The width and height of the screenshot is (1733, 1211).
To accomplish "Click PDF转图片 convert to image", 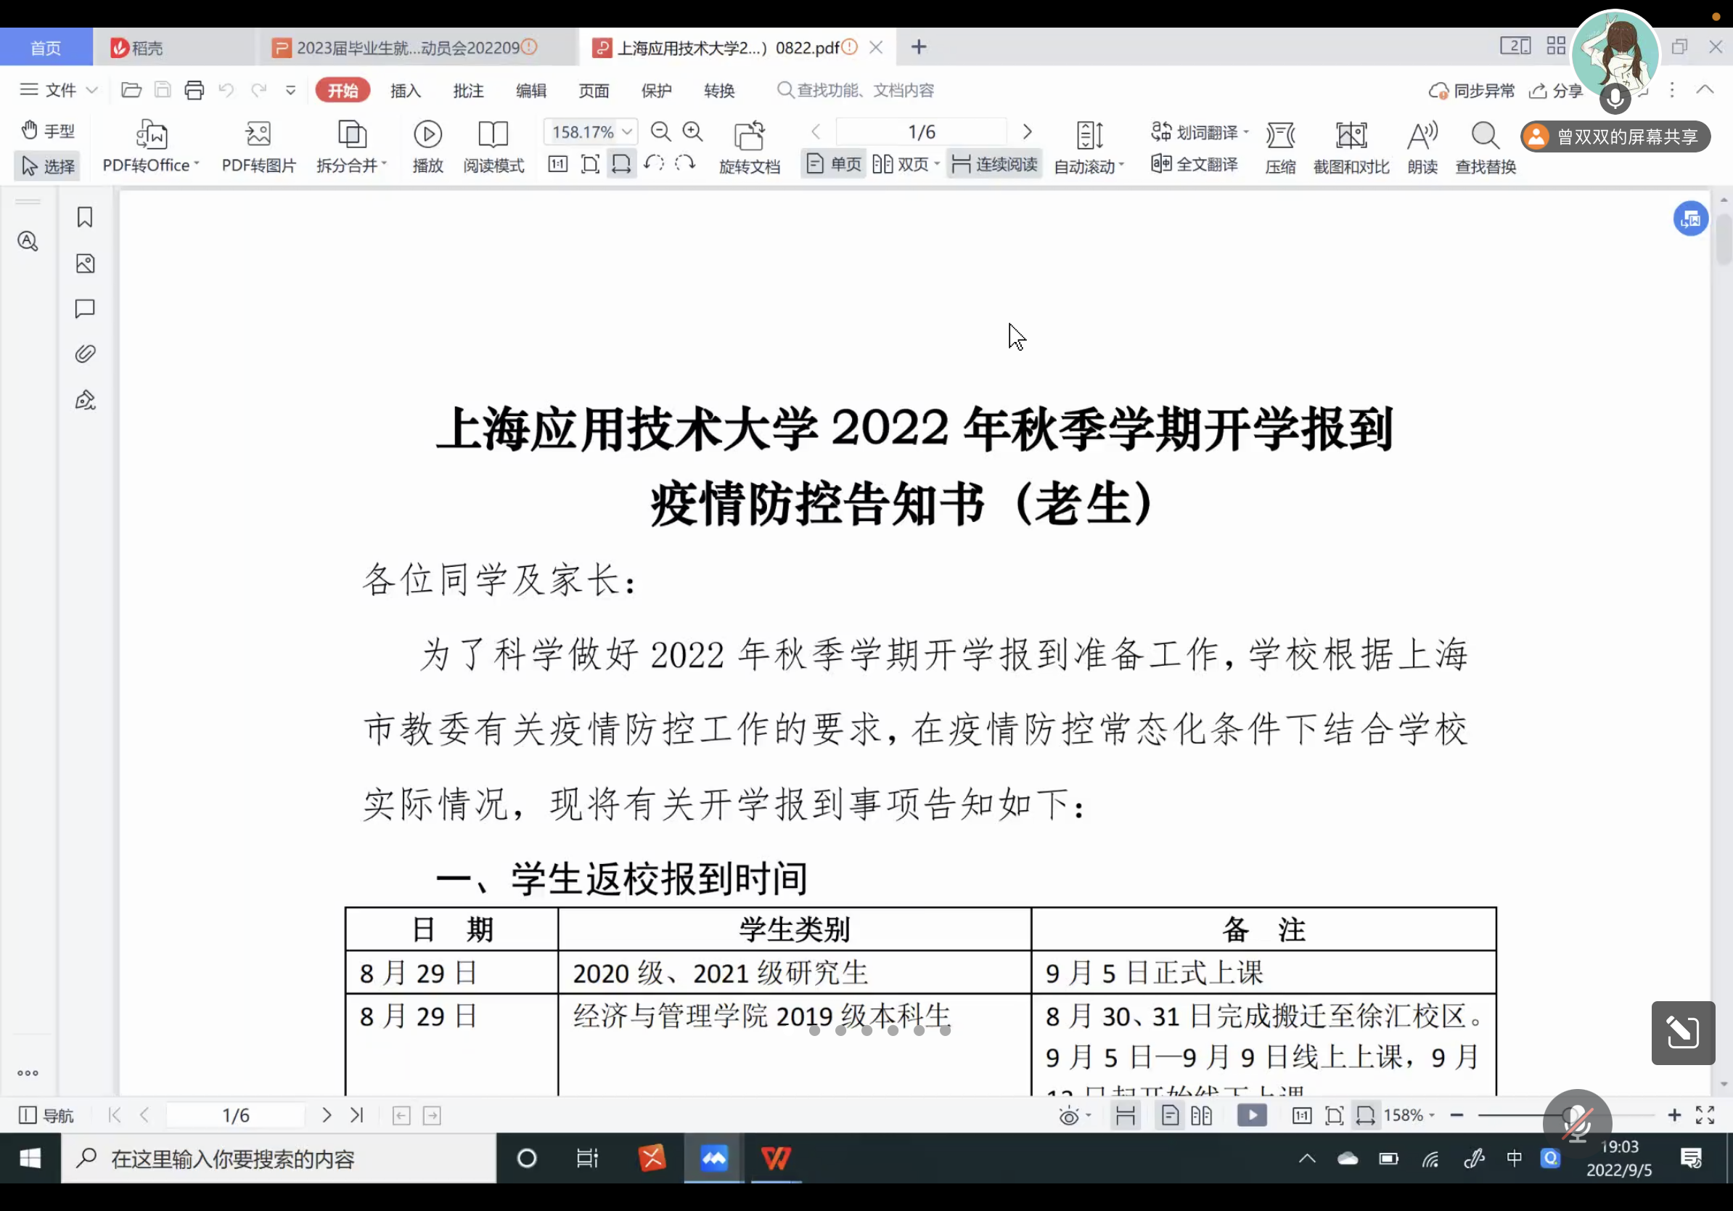I will tap(258, 147).
